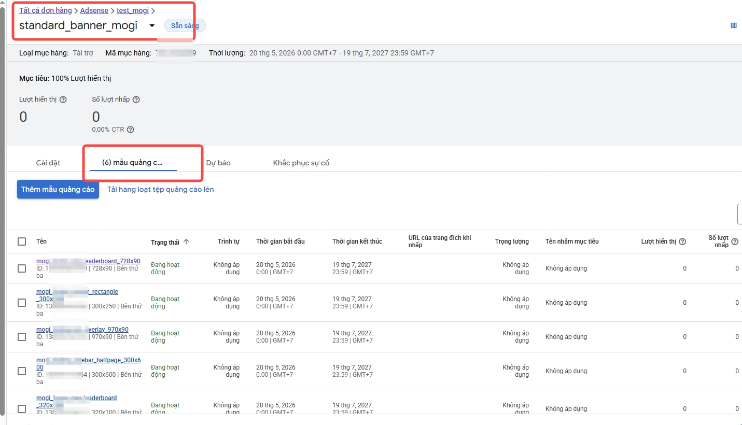Viewport: 742px width, 425px height.
Task: Click help icon beside summary Số lượt nhấp
Action: 136,100
